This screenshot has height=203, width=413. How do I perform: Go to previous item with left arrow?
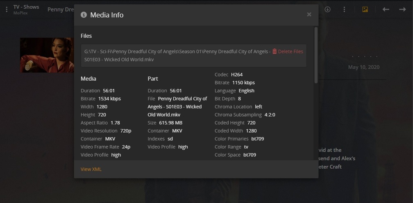[386, 9]
